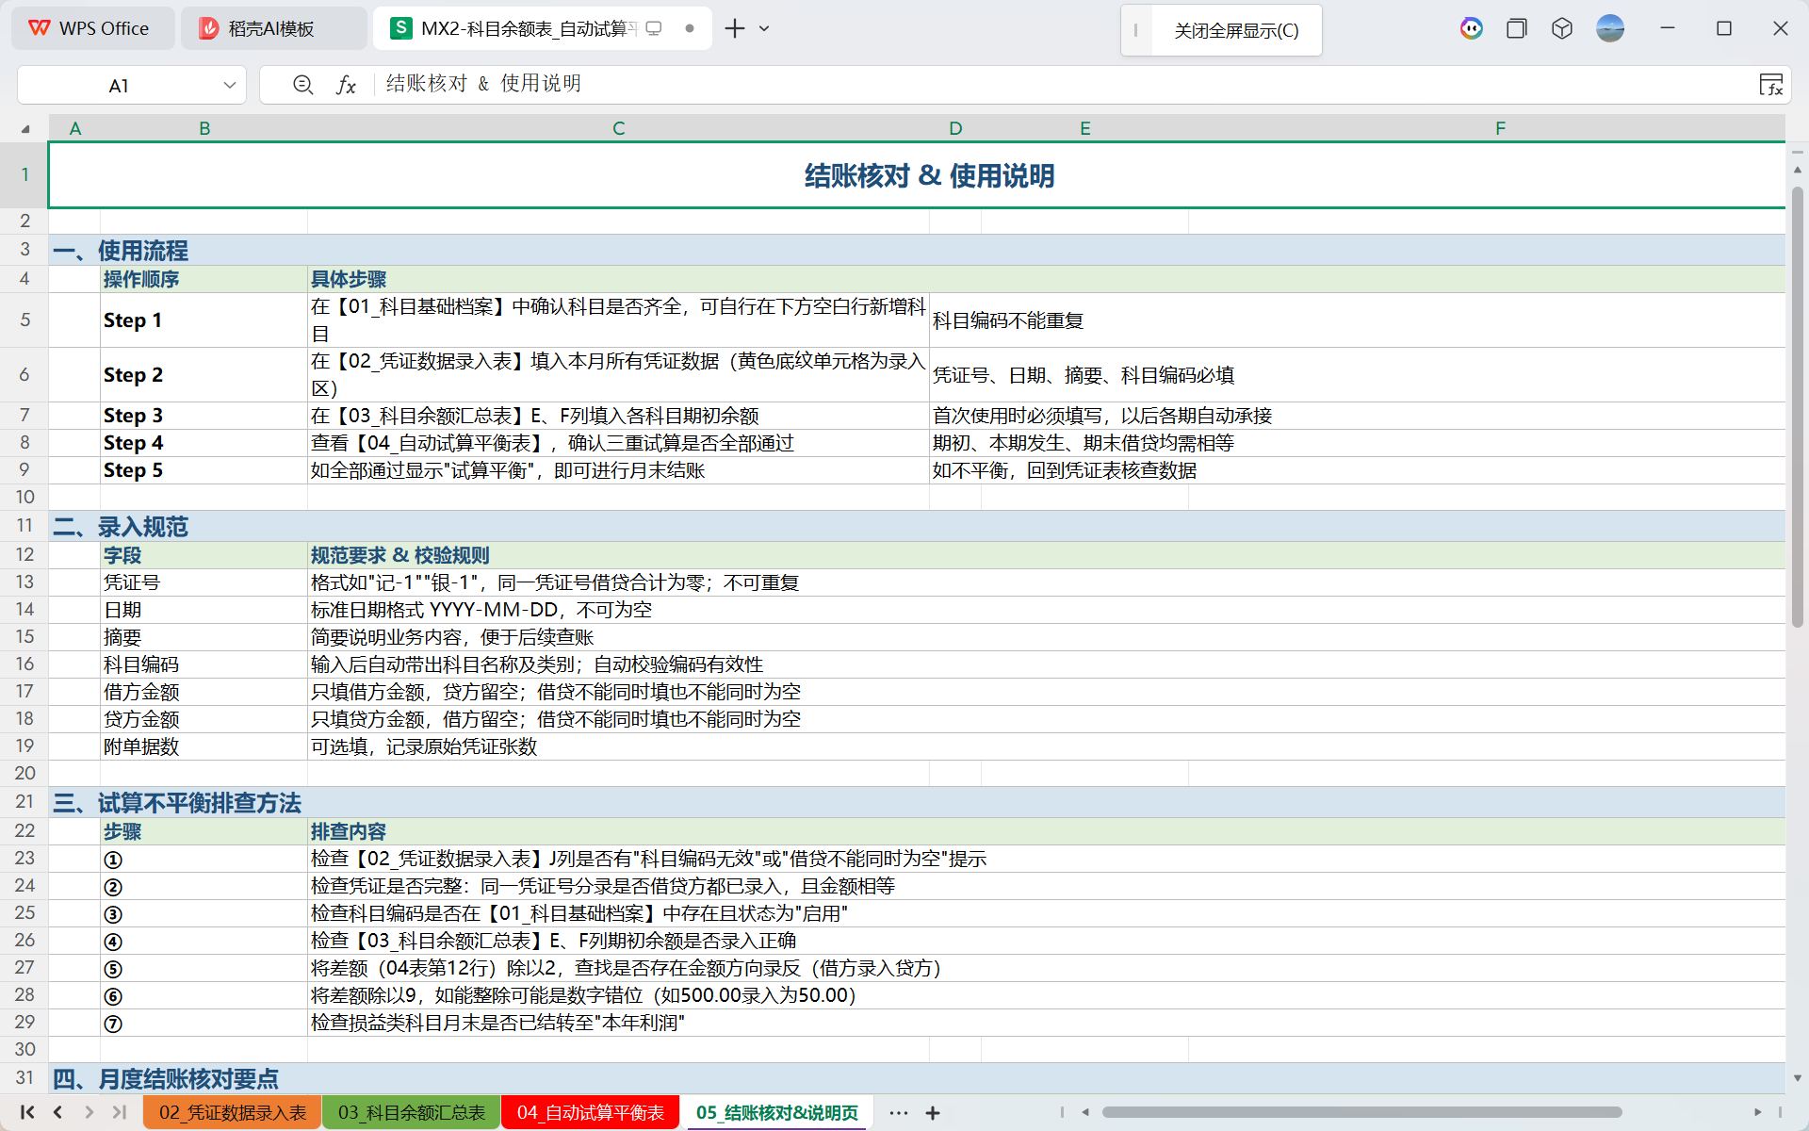The image size is (1809, 1131).
Task: Select row 1 header
Action: point(24,174)
